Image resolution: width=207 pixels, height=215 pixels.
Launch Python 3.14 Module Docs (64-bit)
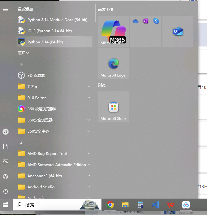point(54,20)
